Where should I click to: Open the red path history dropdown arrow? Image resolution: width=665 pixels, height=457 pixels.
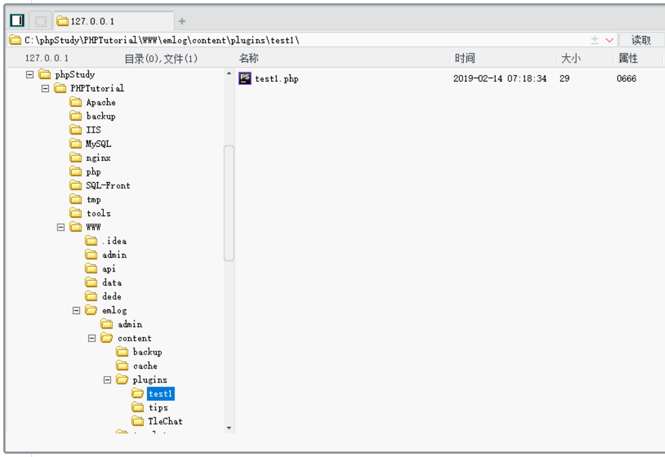[x=609, y=40]
